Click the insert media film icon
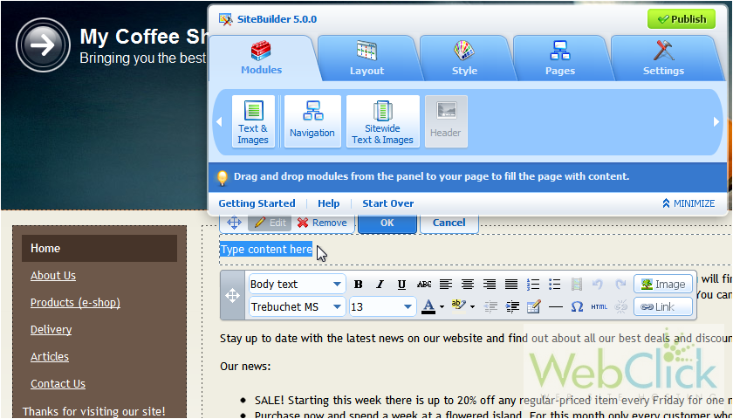The width and height of the screenshot is (733, 419). point(577,285)
